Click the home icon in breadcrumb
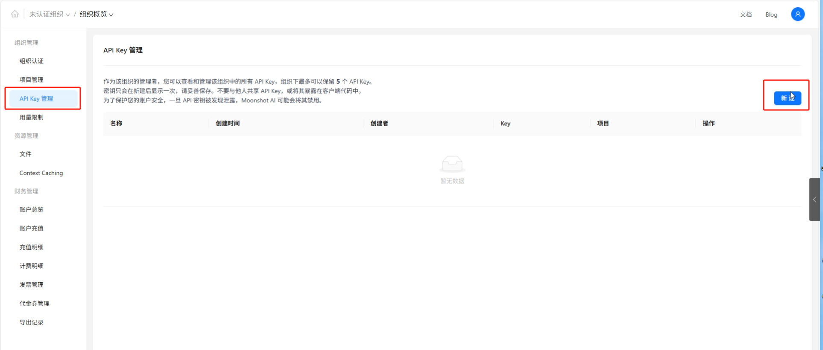The image size is (823, 350). 15,14
